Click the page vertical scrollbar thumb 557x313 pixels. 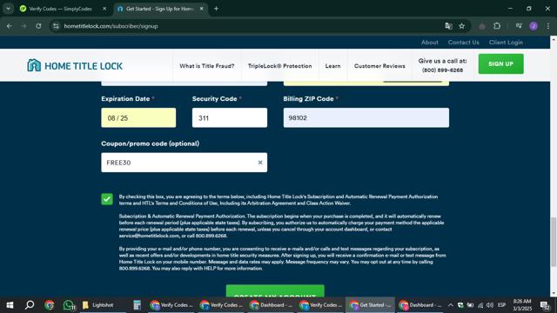(x=554, y=242)
